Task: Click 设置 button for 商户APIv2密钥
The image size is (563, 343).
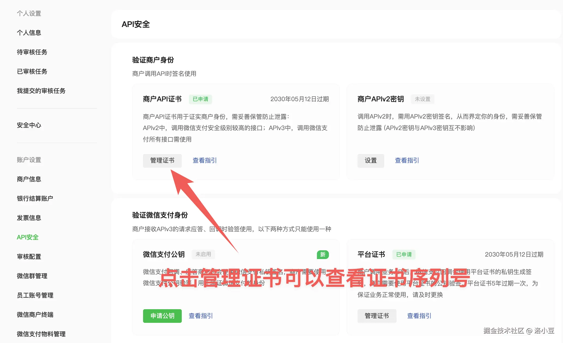Action: click(371, 161)
